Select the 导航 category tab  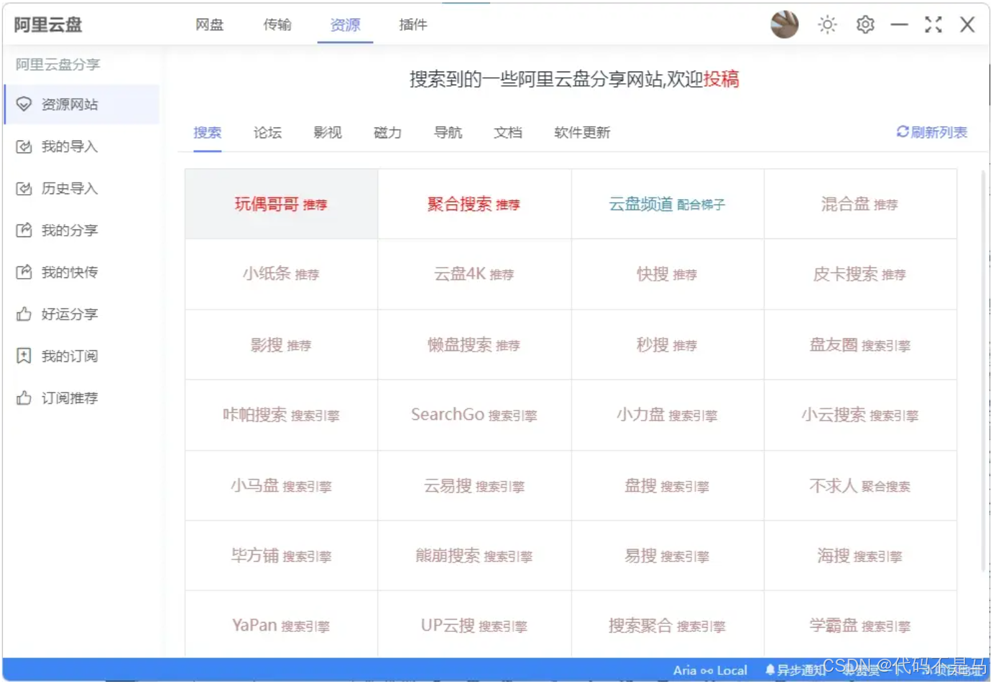coord(448,132)
